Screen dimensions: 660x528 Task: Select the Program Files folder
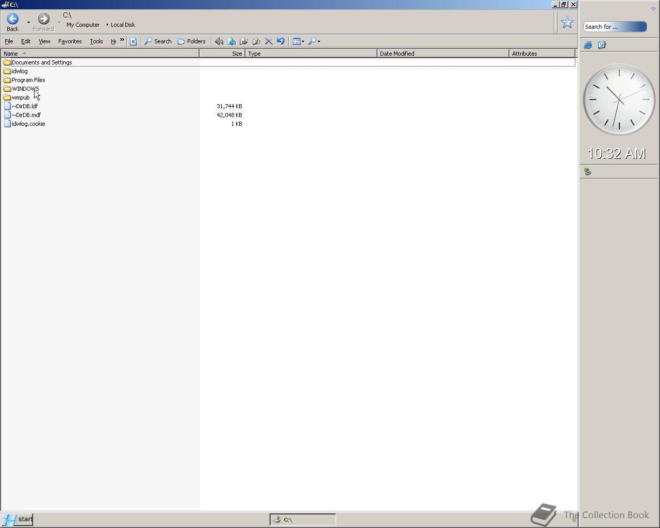[28, 80]
